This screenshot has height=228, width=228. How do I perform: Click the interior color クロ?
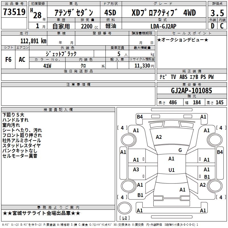point(83,66)
